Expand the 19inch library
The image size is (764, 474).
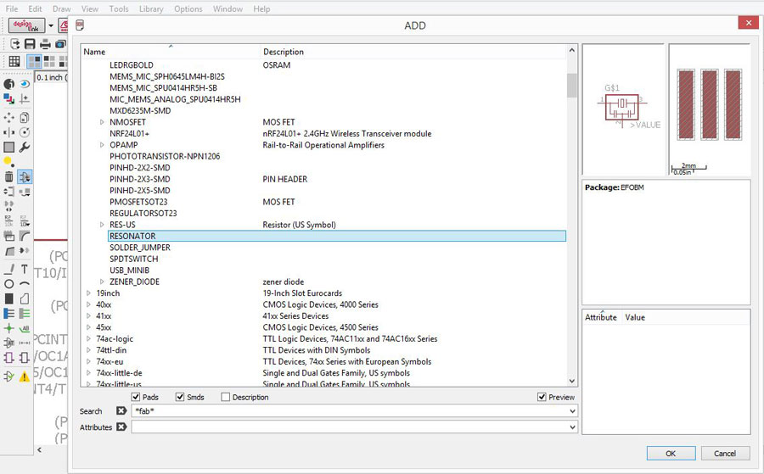88,293
